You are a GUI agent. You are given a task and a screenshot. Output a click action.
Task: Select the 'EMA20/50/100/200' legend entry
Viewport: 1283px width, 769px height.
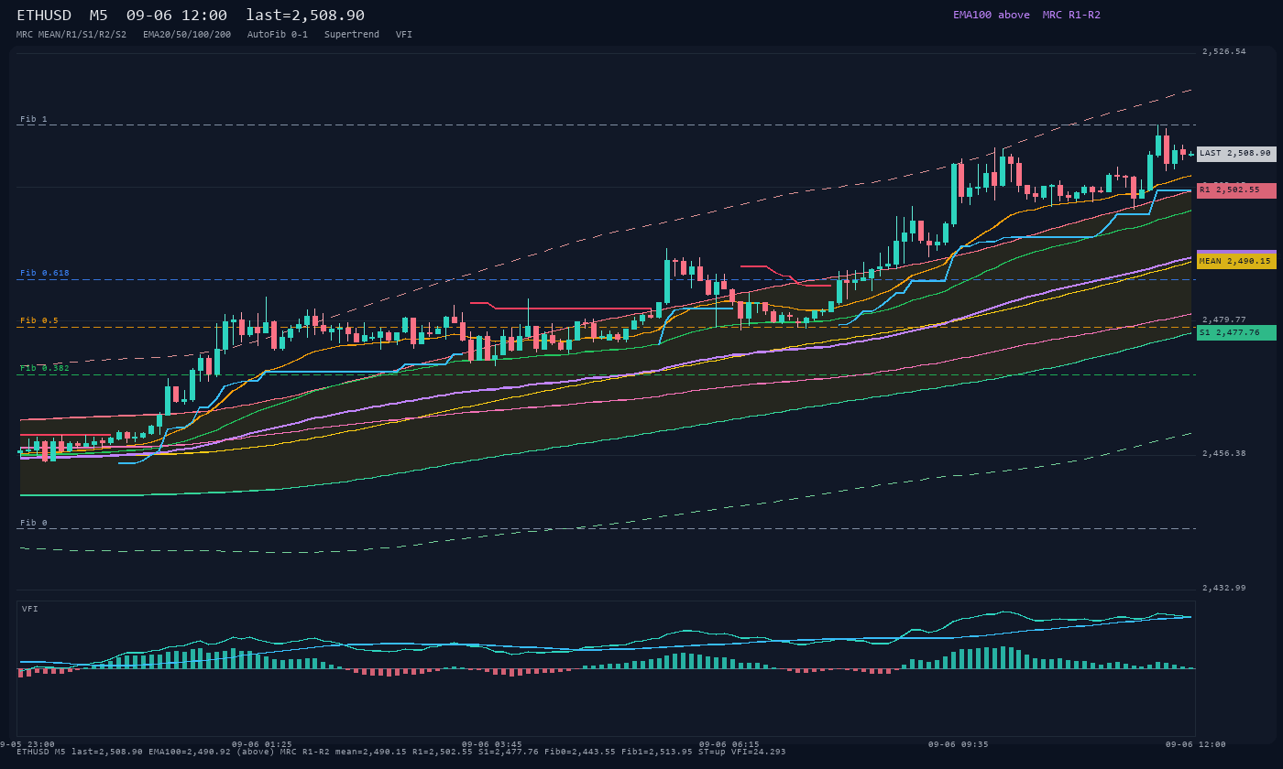click(x=187, y=34)
